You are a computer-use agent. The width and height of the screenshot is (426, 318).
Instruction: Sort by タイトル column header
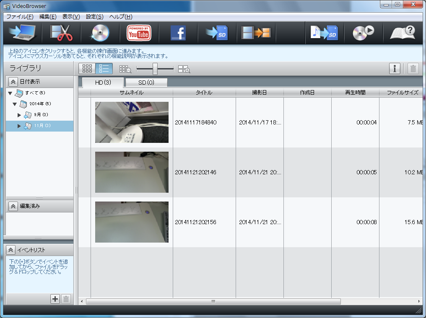coord(204,92)
